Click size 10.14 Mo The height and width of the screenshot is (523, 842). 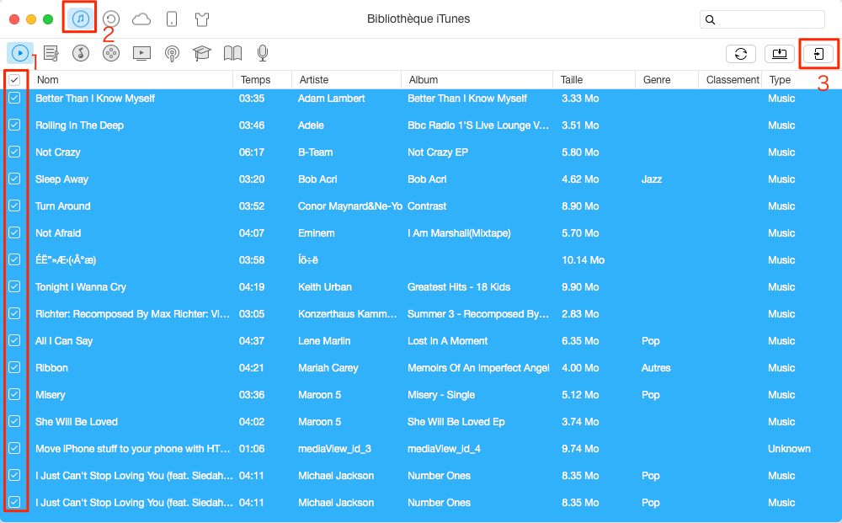(x=584, y=260)
